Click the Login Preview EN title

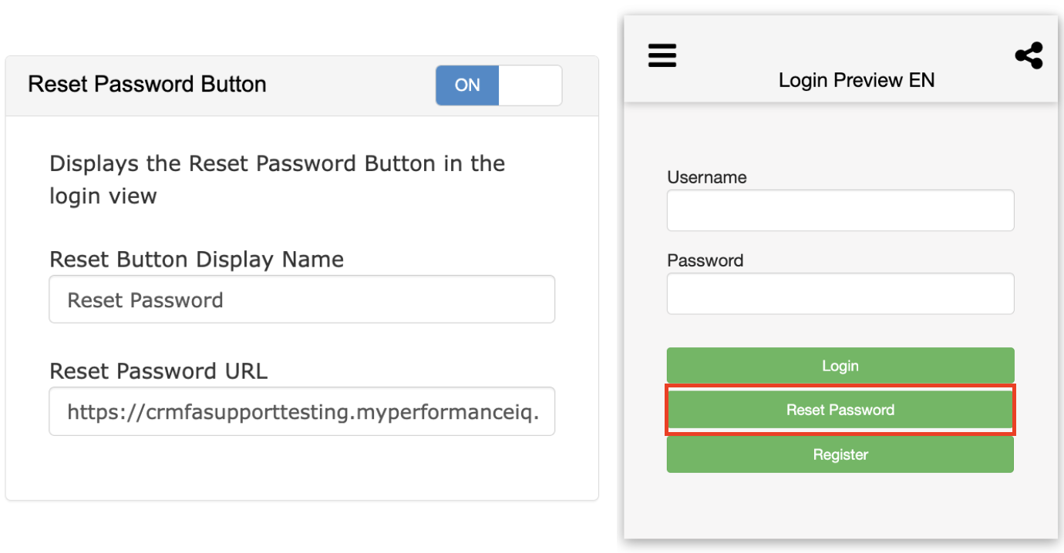tap(856, 80)
